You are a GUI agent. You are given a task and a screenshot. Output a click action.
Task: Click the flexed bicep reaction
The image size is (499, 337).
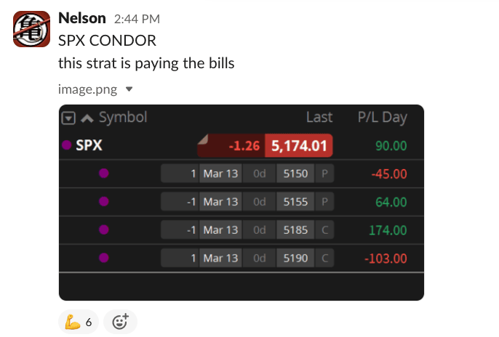[x=78, y=321]
